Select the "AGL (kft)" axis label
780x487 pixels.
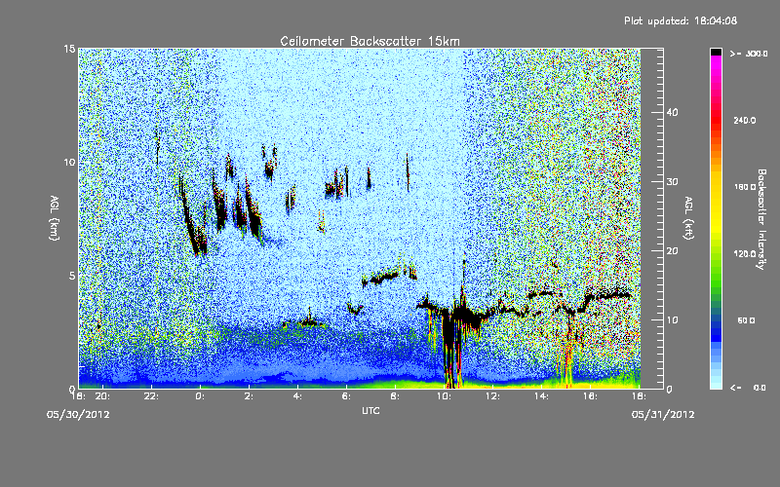[688, 217]
